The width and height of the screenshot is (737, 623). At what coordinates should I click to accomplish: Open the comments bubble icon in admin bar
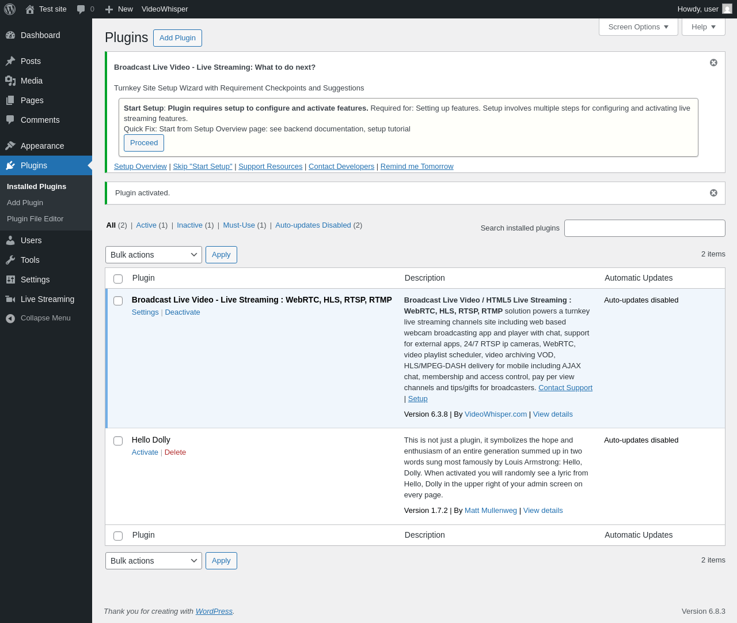[x=81, y=9]
